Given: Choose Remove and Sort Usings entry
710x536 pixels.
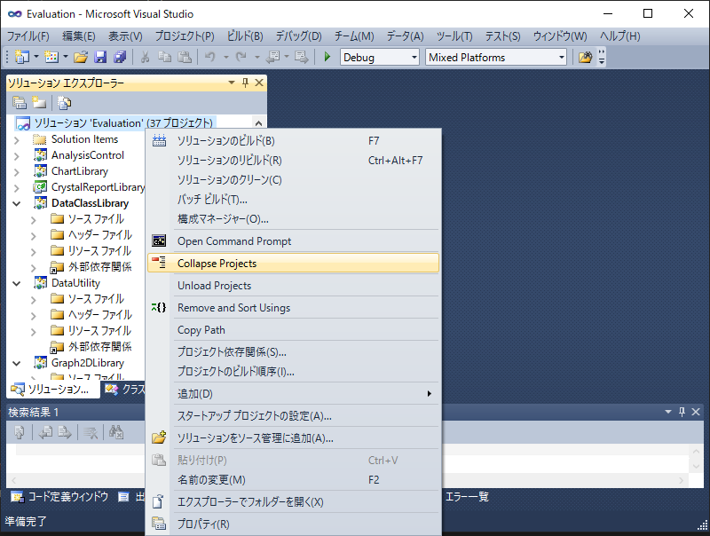Looking at the screenshot, I should pos(293,308).
